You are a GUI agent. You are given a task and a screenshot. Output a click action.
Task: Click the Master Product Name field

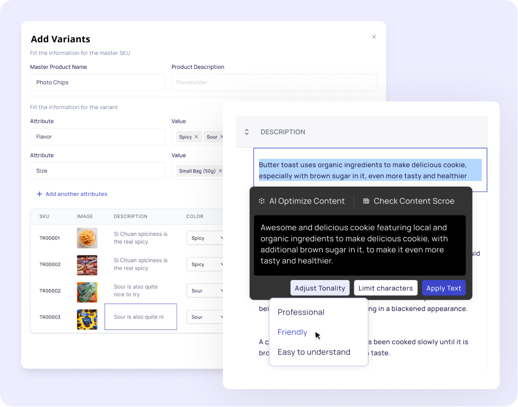click(98, 82)
